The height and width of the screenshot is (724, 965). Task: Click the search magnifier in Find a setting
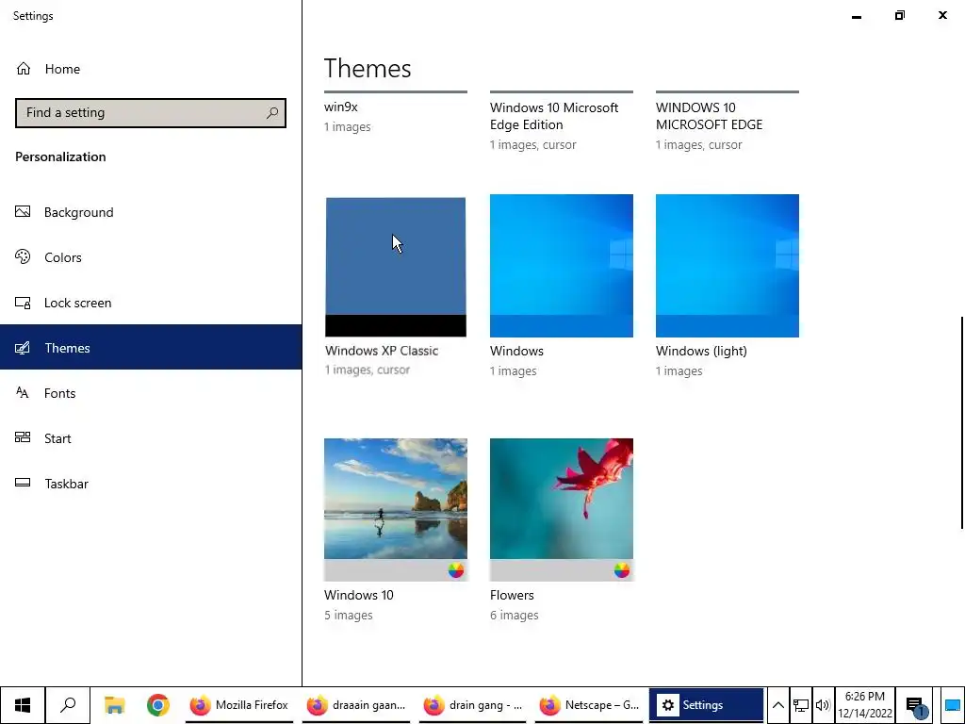click(272, 113)
